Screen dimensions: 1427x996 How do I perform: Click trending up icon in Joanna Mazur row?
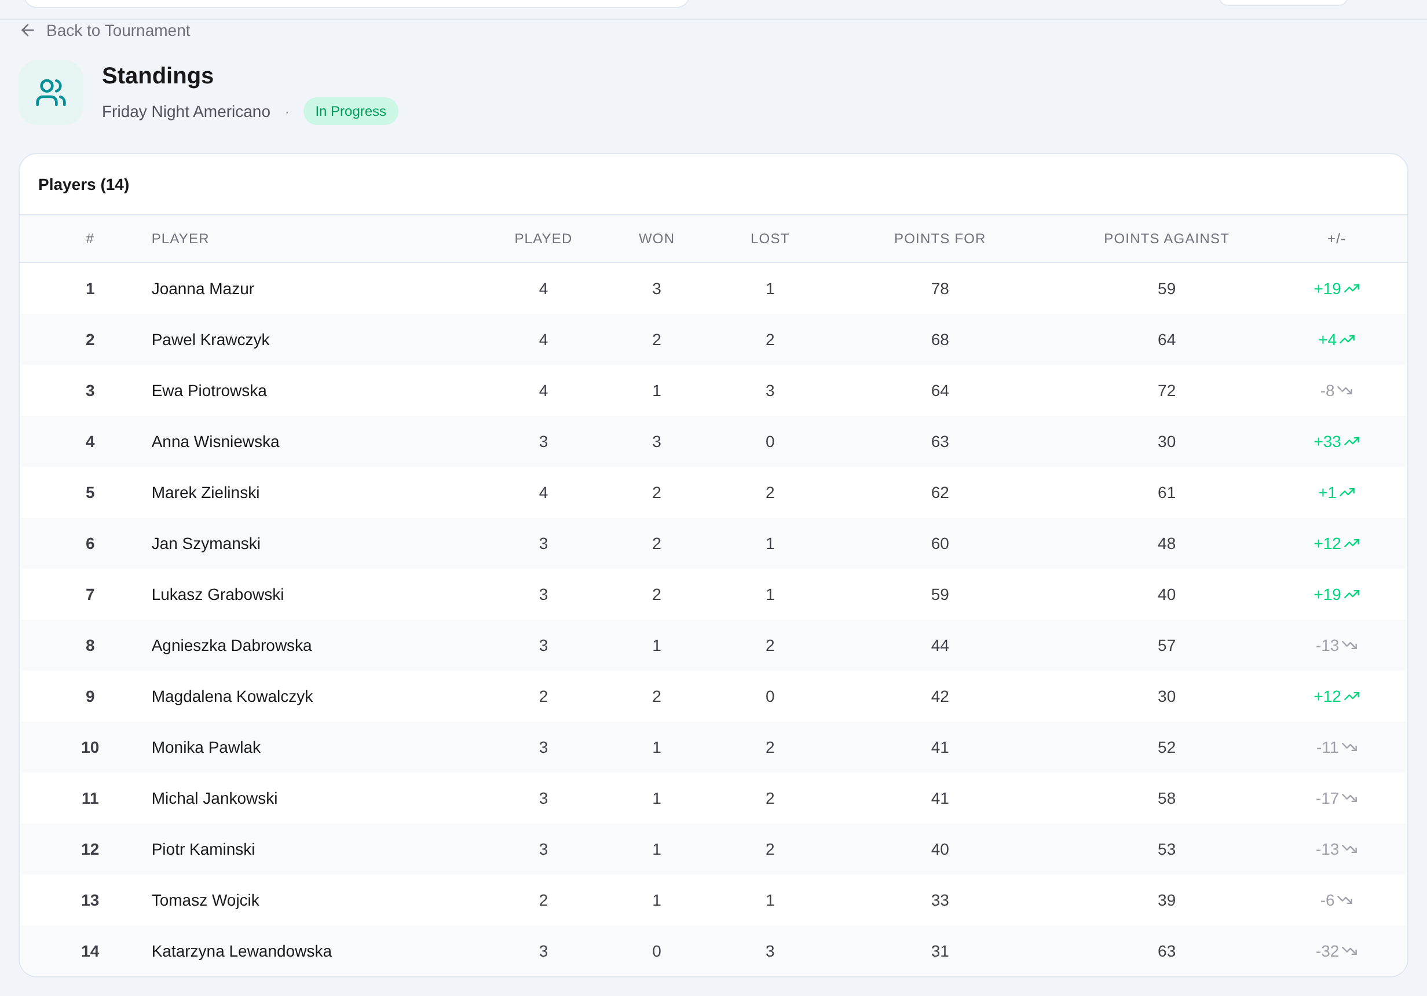click(x=1352, y=288)
